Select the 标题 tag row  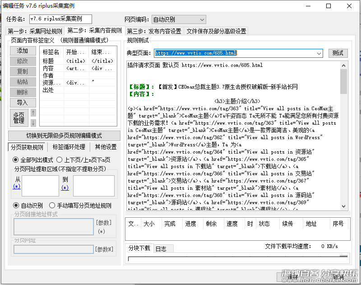click(78, 61)
